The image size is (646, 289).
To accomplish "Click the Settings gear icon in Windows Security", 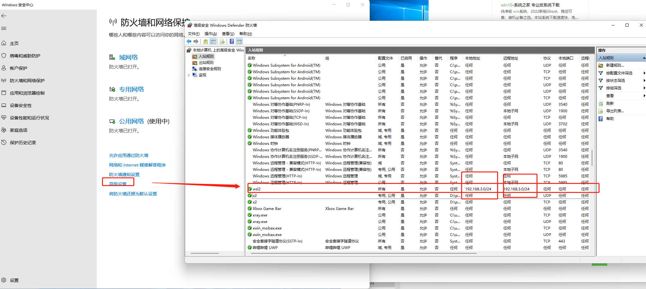I will point(4,280).
